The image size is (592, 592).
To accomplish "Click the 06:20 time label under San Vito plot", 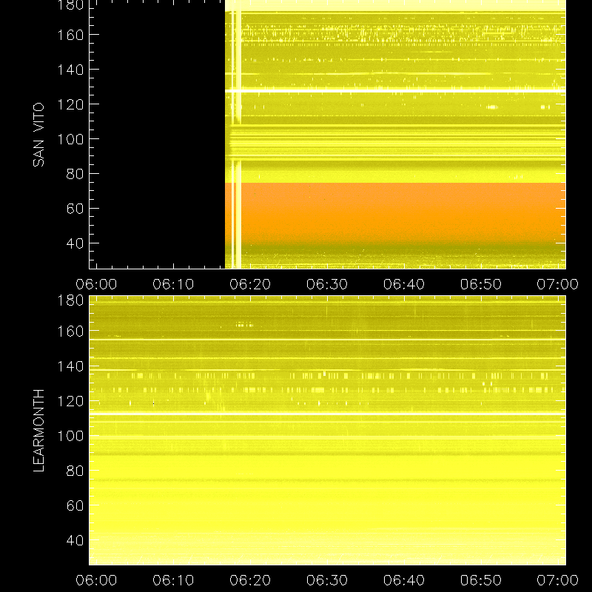I will (250, 284).
